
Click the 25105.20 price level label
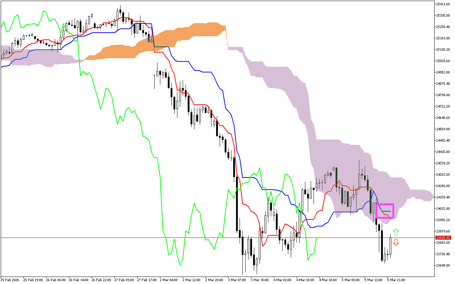click(x=443, y=50)
